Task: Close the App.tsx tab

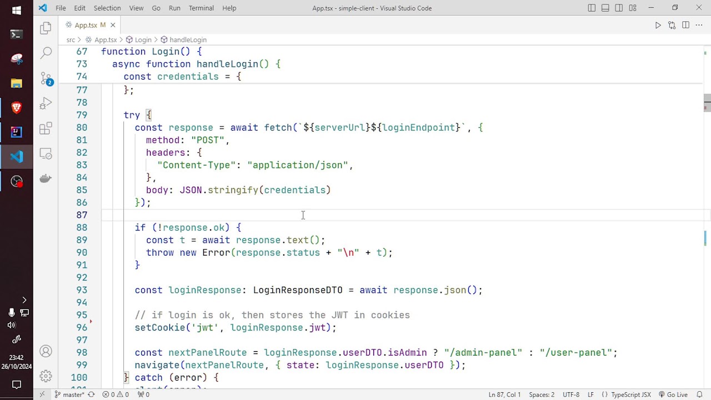Action: [113, 25]
